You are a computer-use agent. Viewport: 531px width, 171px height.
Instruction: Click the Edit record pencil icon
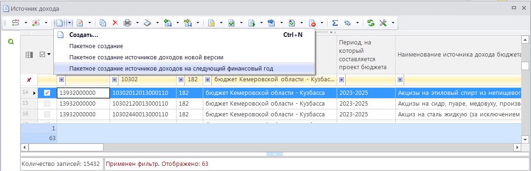[x=80, y=23]
